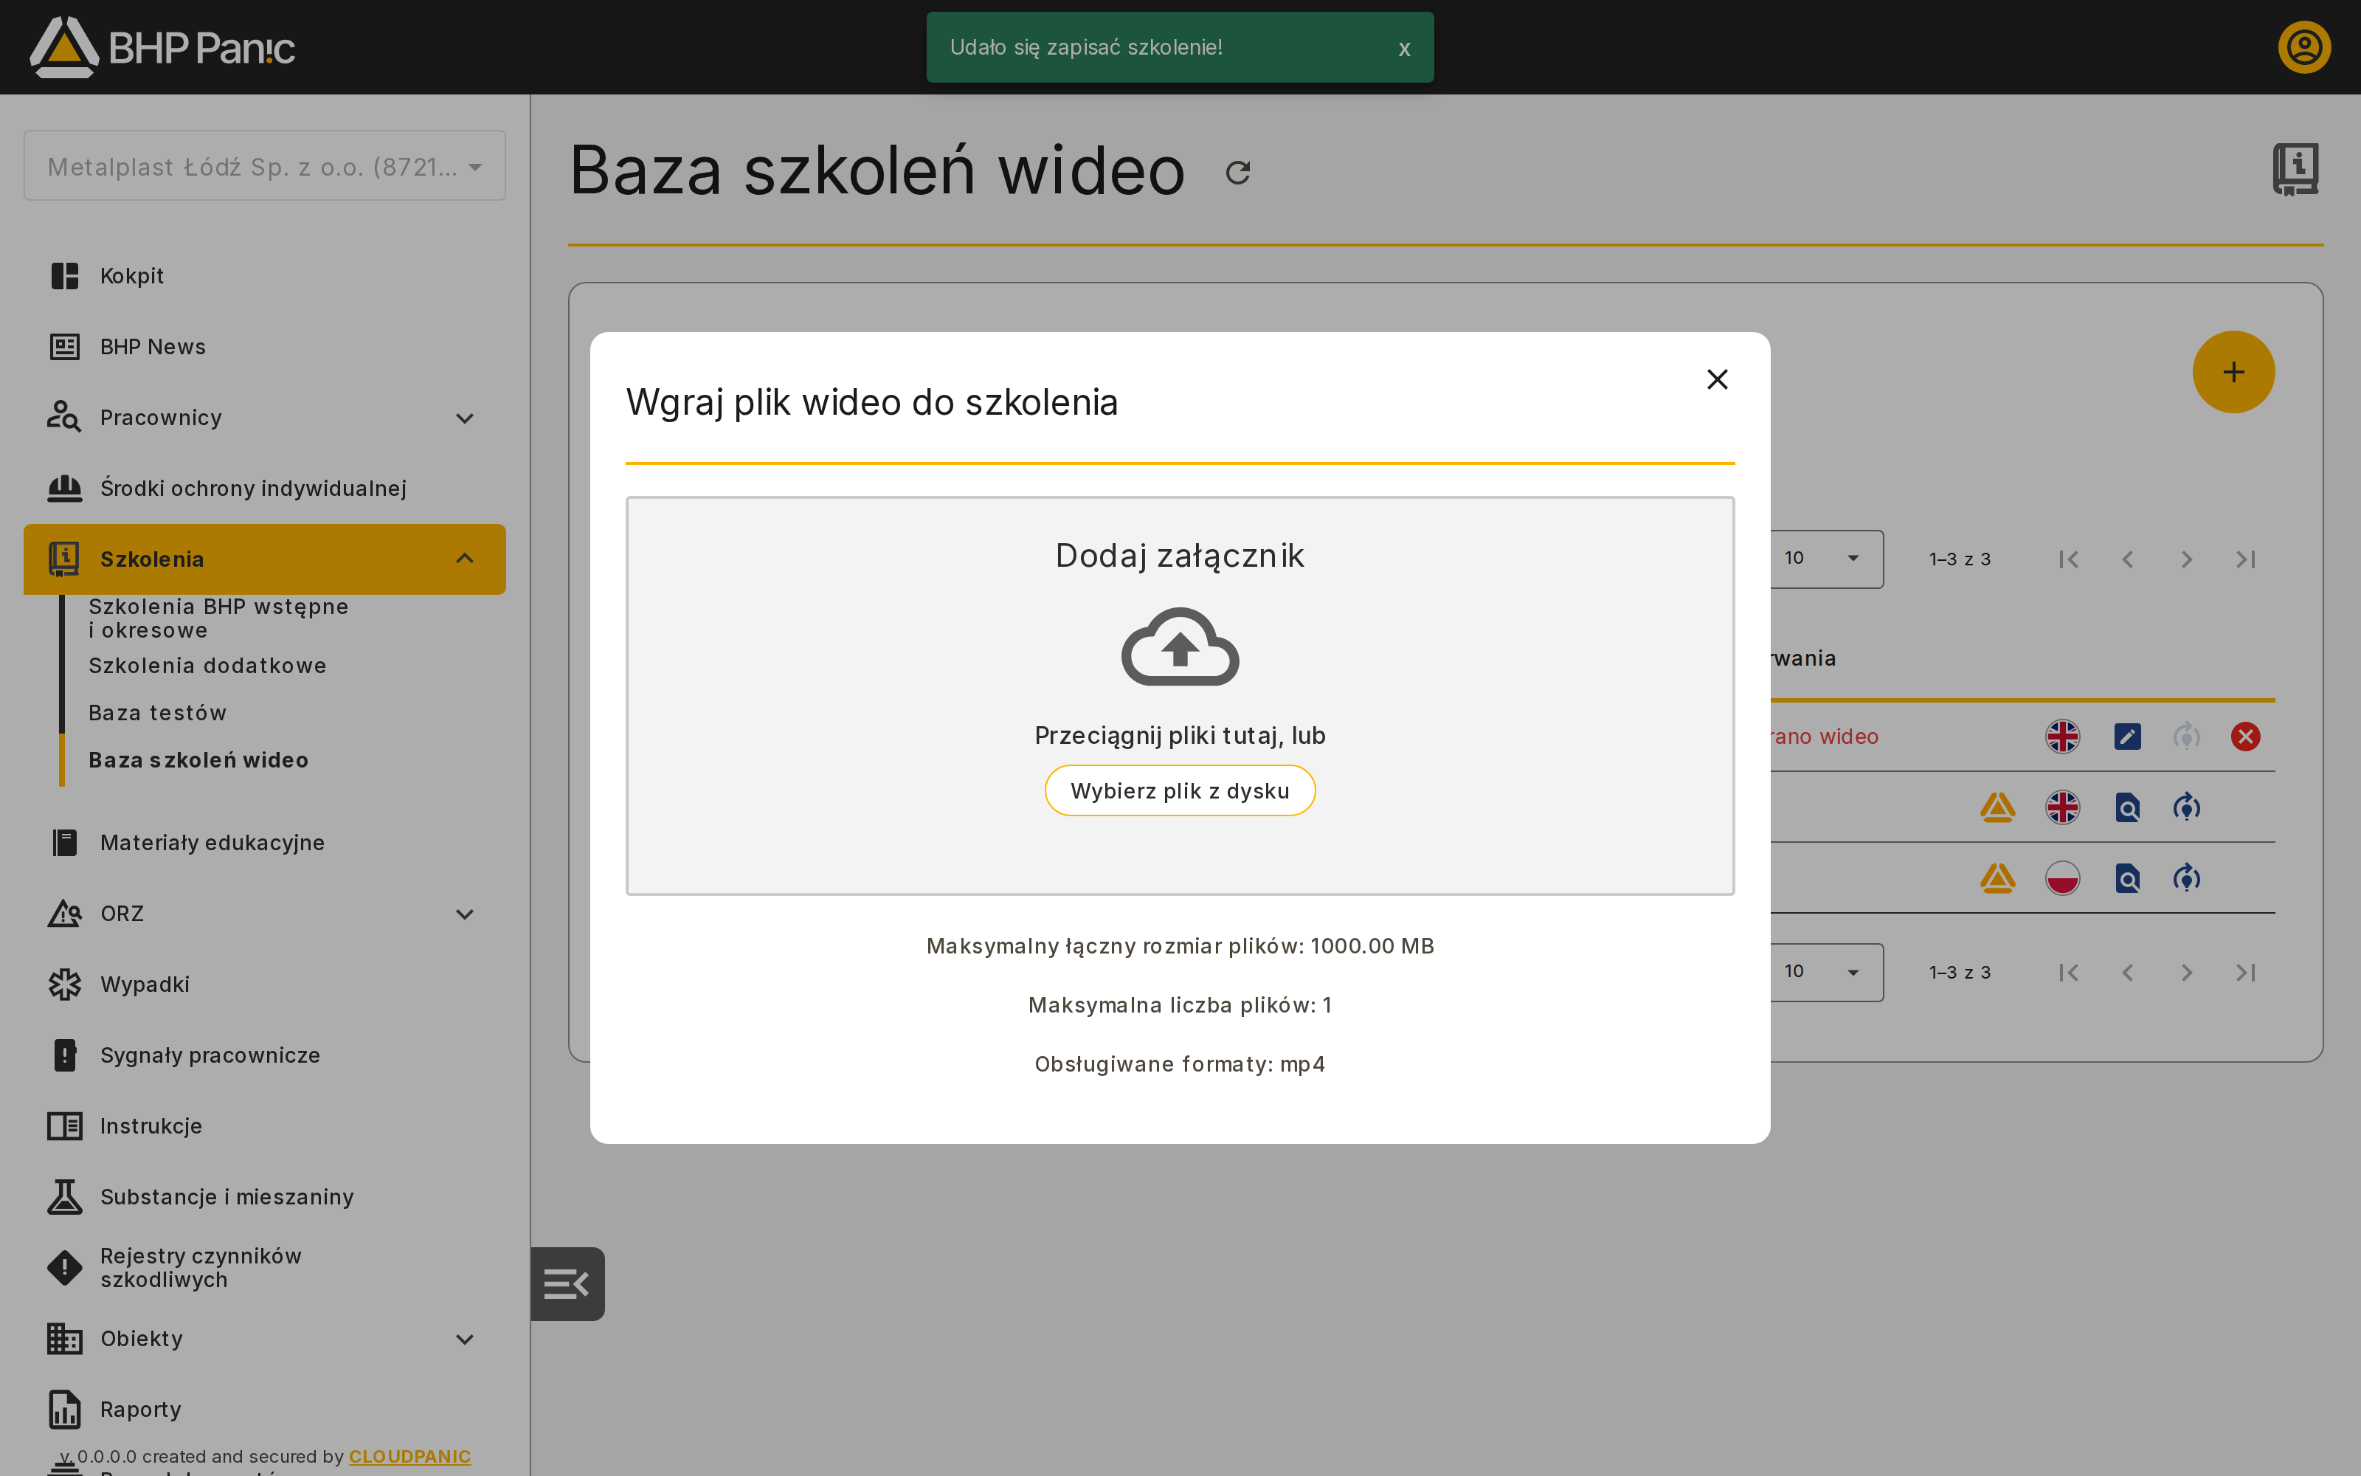Go to next page in top pagination

pos(2186,559)
